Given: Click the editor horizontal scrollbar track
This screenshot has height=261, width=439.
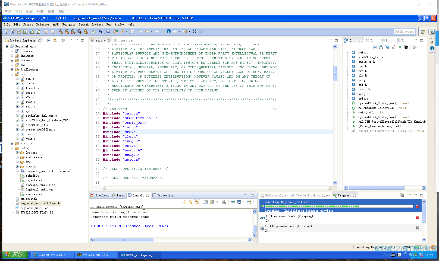Looking at the screenshot, I should coord(218,187).
